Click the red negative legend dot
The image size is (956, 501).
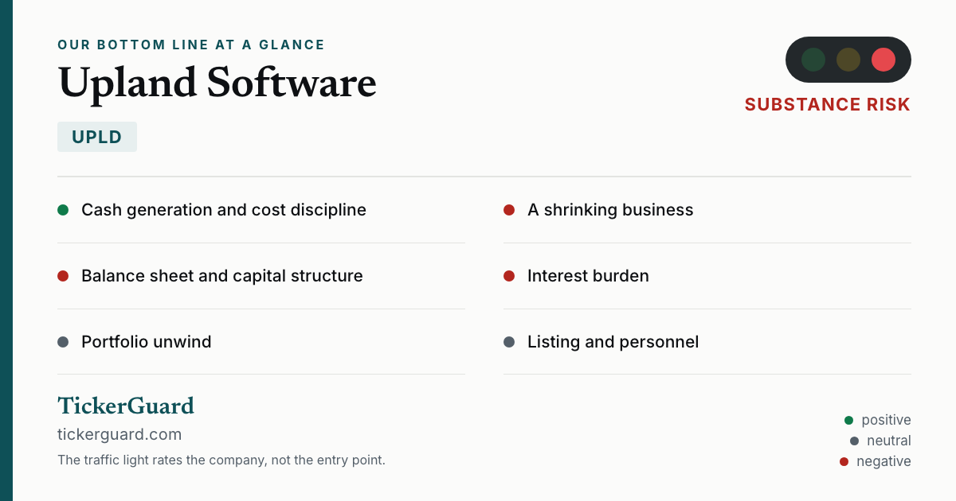coord(844,461)
